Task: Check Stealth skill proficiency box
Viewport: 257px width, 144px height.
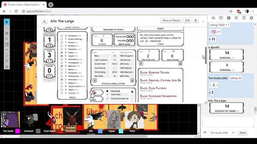Action: tap(61, 90)
